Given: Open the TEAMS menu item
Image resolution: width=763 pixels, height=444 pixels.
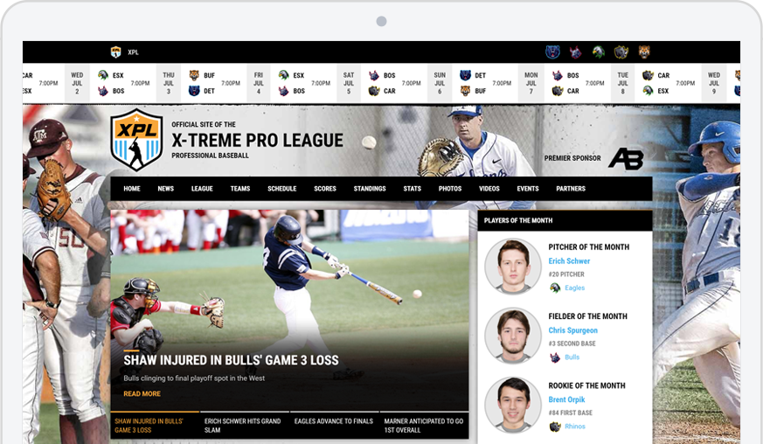Looking at the screenshot, I should (240, 189).
